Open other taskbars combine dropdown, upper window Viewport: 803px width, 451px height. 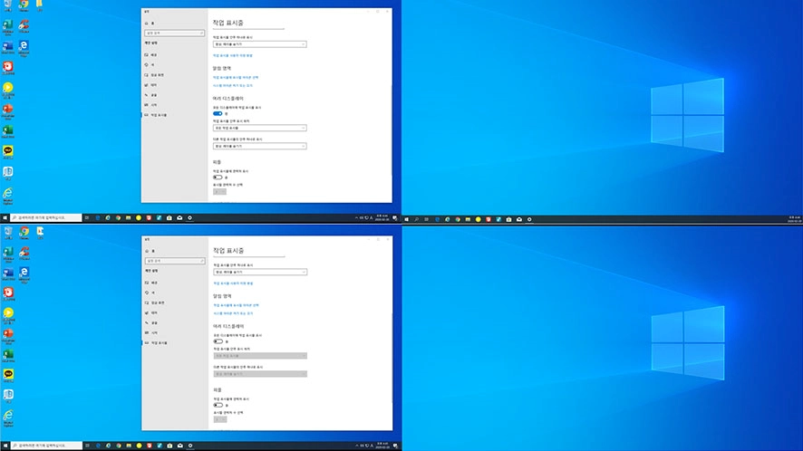tap(259, 146)
